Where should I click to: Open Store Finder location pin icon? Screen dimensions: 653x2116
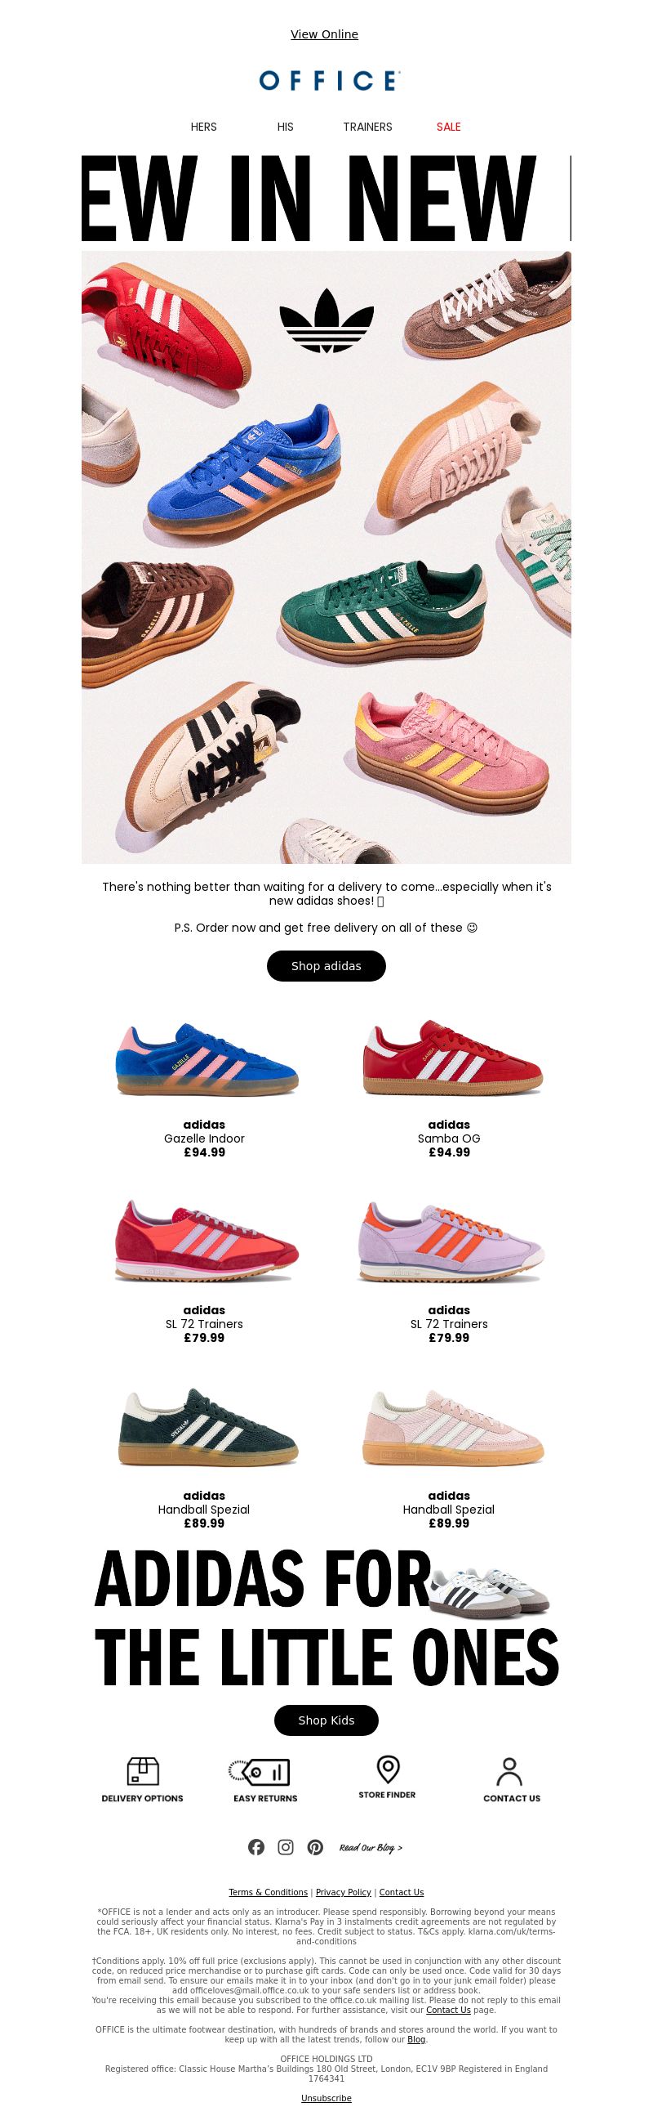tap(387, 1769)
